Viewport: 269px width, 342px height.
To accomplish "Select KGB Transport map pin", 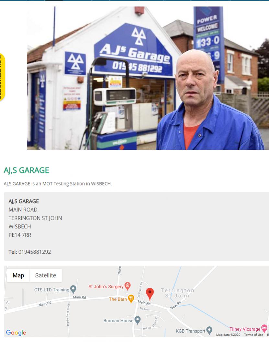I will point(209,330).
